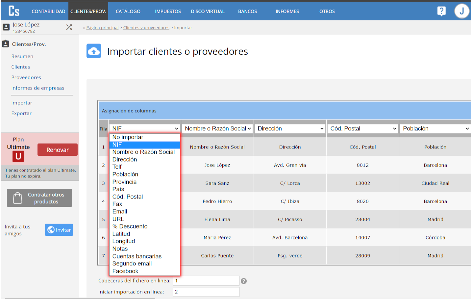Click the '14007' postal code cell
This screenshot has width=471, height=299.
pyautogui.click(x=363, y=237)
